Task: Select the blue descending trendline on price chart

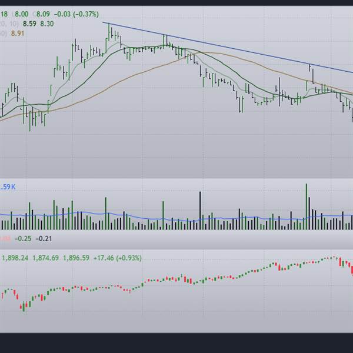Action: [227, 48]
